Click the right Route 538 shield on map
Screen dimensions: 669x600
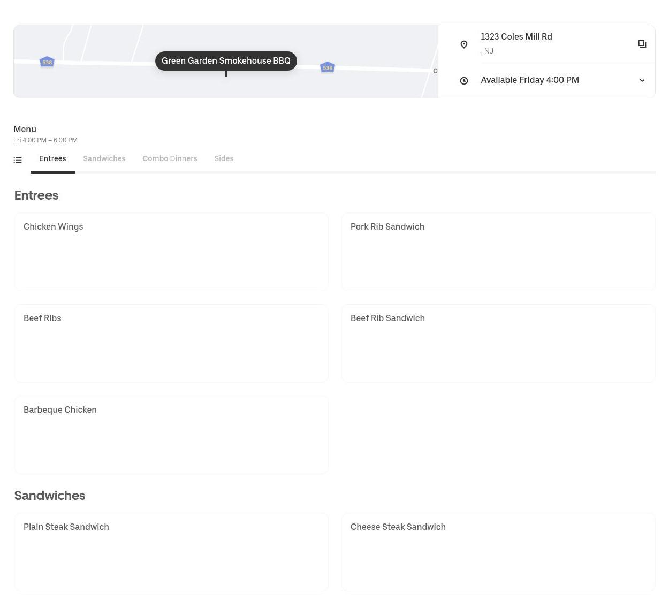(x=328, y=67)
